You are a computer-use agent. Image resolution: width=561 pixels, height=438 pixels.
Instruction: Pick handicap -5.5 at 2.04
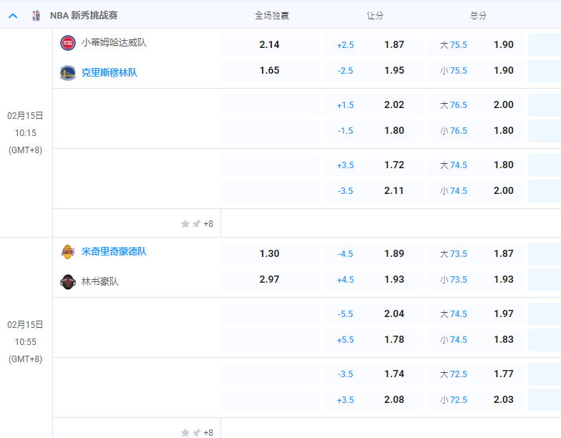[374, 313]
